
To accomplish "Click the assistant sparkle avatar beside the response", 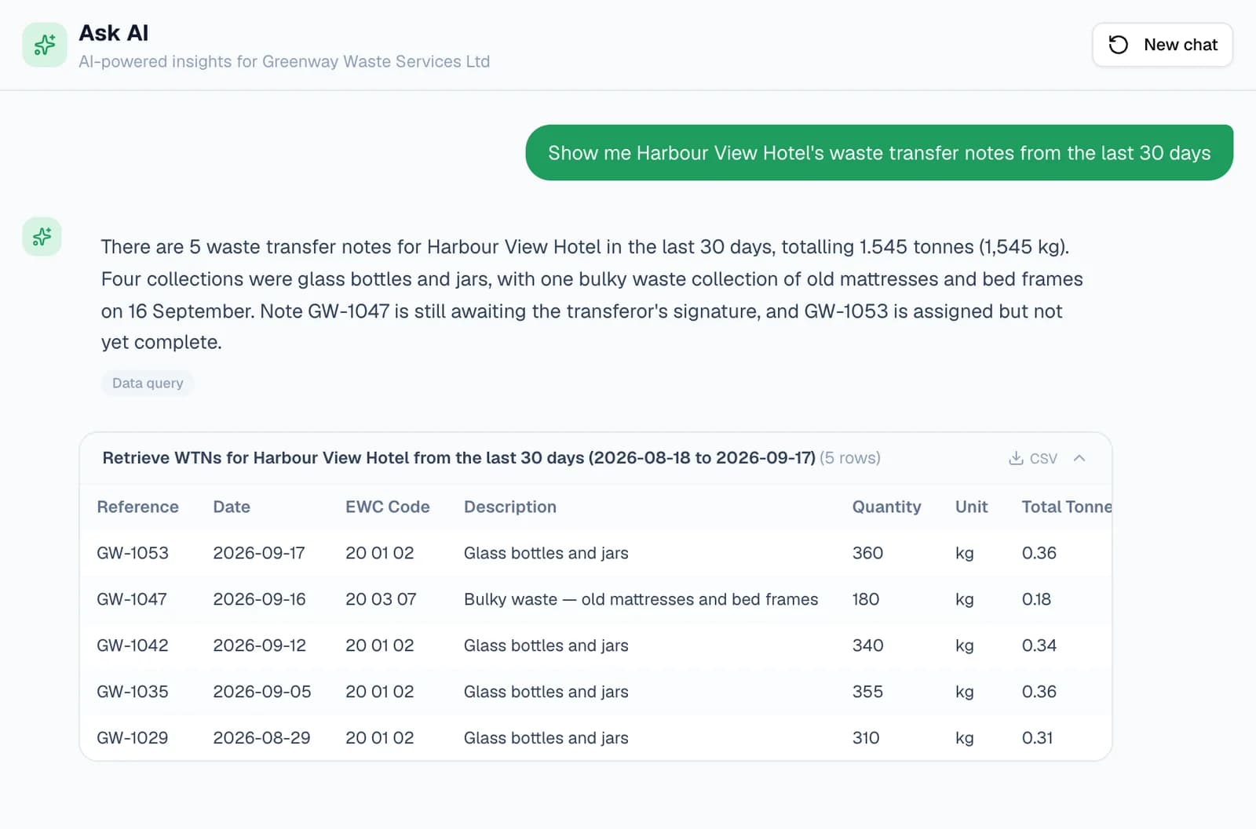I will pos(42,237).
